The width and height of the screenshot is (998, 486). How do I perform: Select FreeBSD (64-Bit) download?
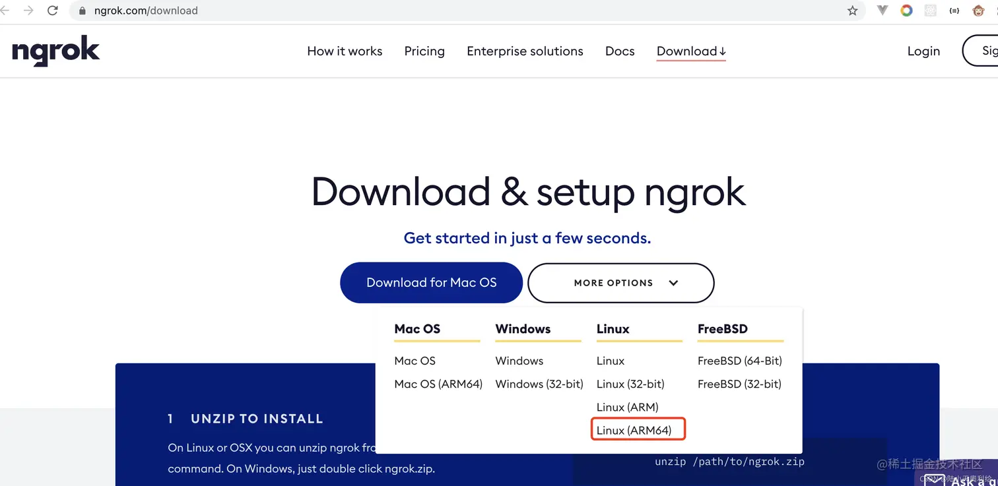point(740,361)
